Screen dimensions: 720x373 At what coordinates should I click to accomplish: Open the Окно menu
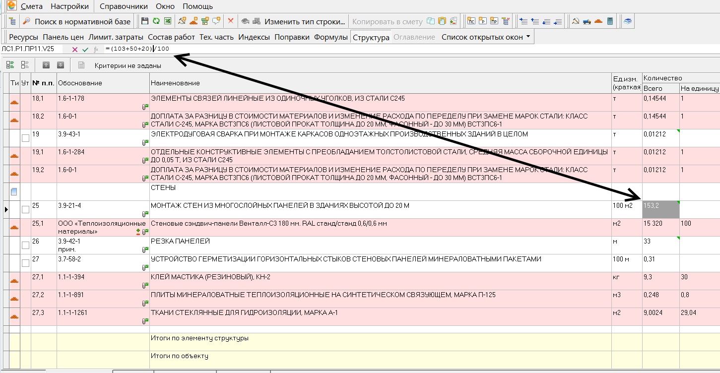[x=165, y=6]
